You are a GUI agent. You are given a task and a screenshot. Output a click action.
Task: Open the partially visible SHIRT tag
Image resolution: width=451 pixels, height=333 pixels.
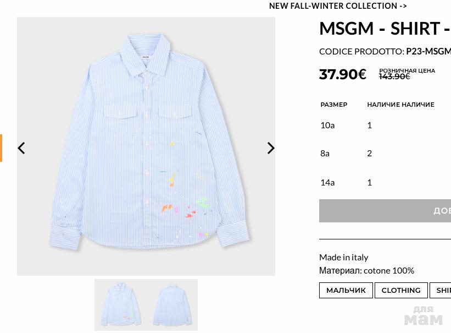[x=442, y=290]
